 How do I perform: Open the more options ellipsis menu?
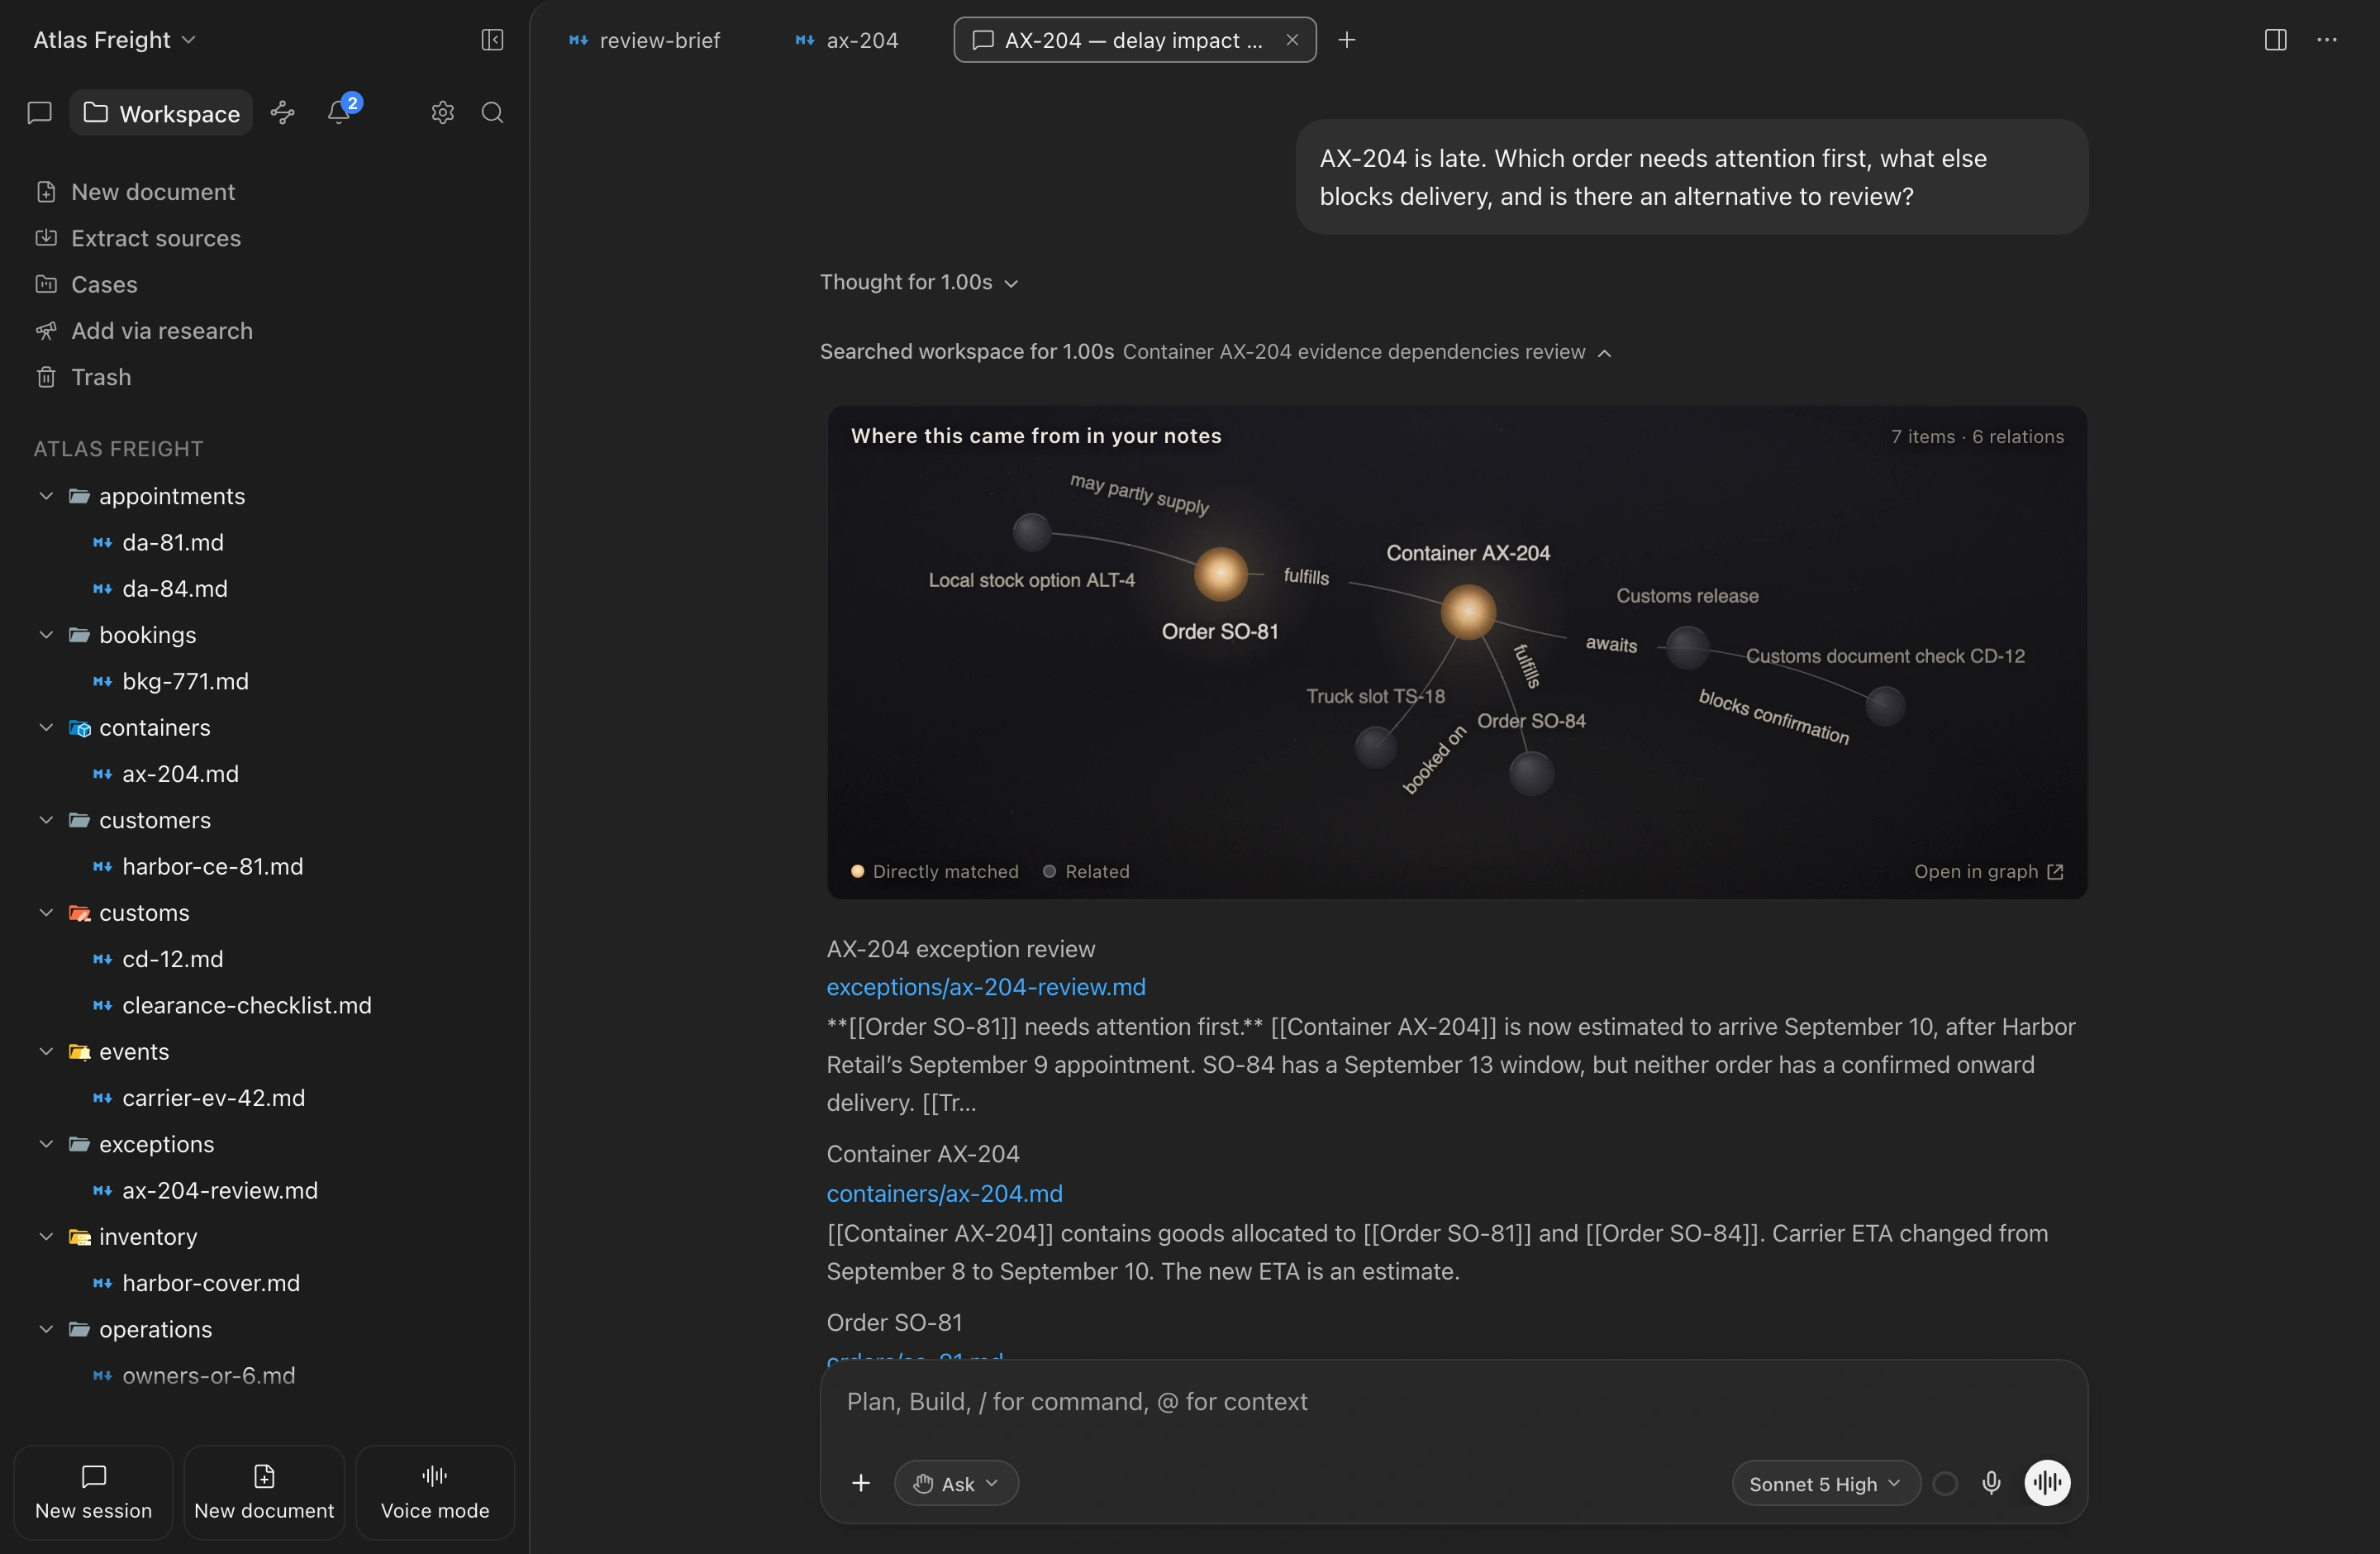coord(2327,40)
